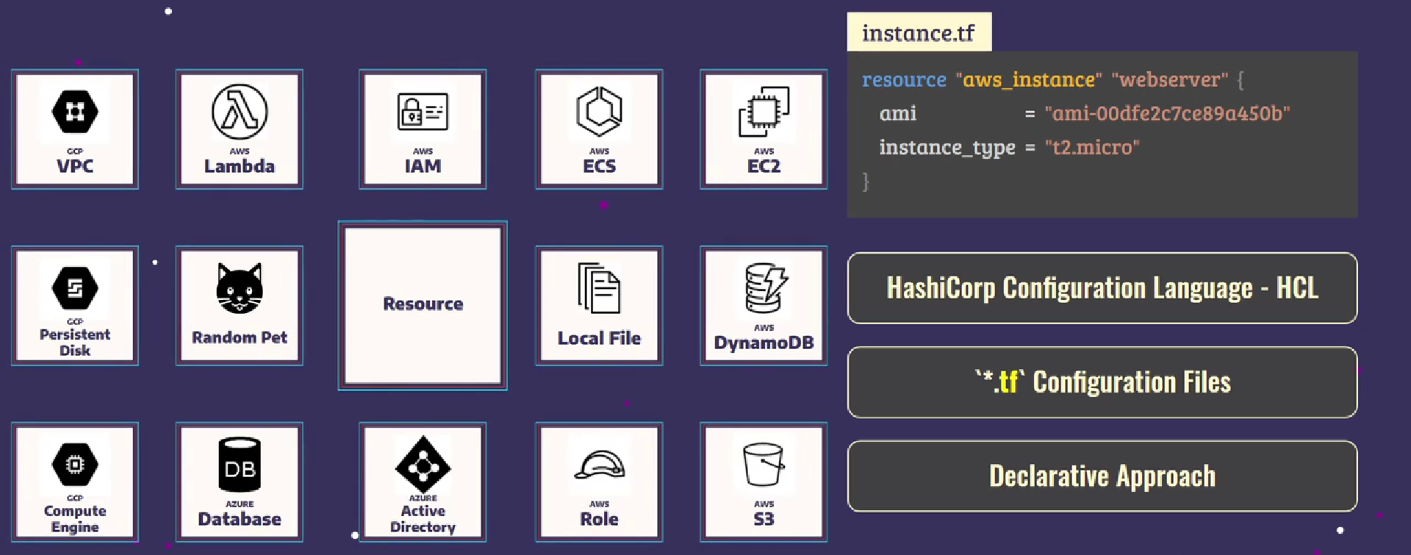
Task: Select the AWS Lambda icon
Action: [x=240, y=112]
